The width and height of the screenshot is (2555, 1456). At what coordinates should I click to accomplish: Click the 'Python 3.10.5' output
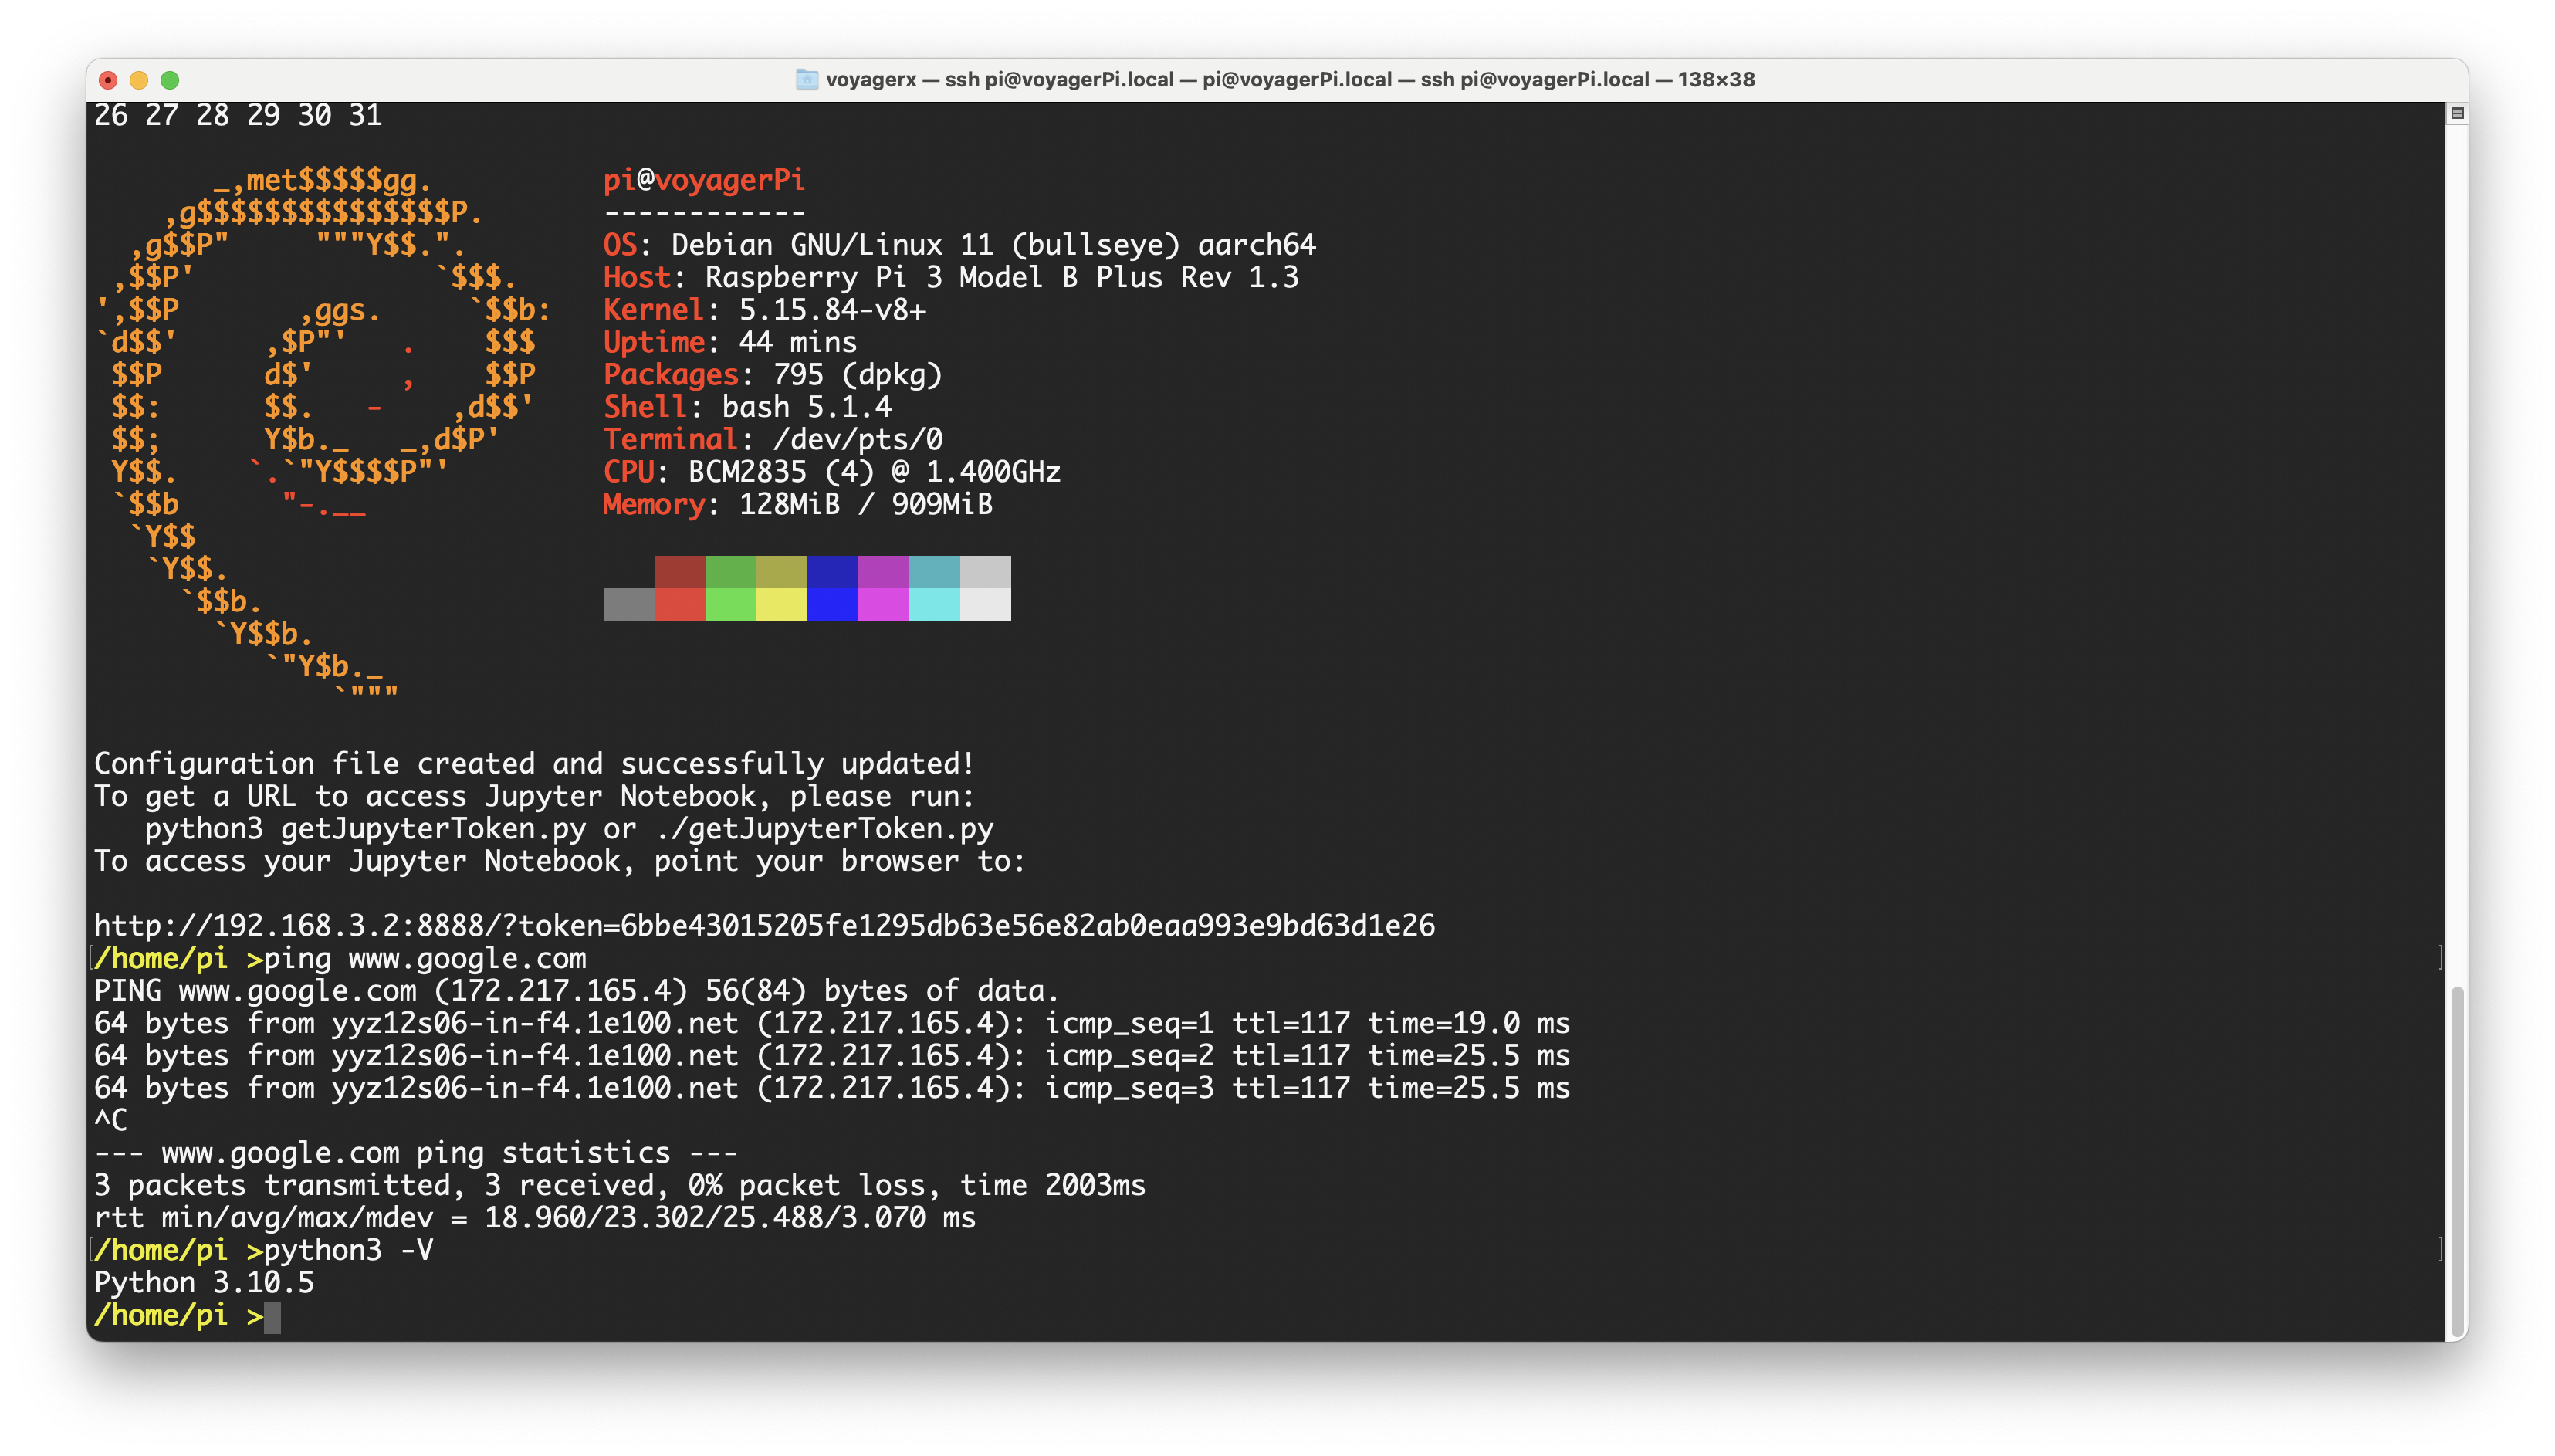pyautogui.click(x=204, y=1282)
